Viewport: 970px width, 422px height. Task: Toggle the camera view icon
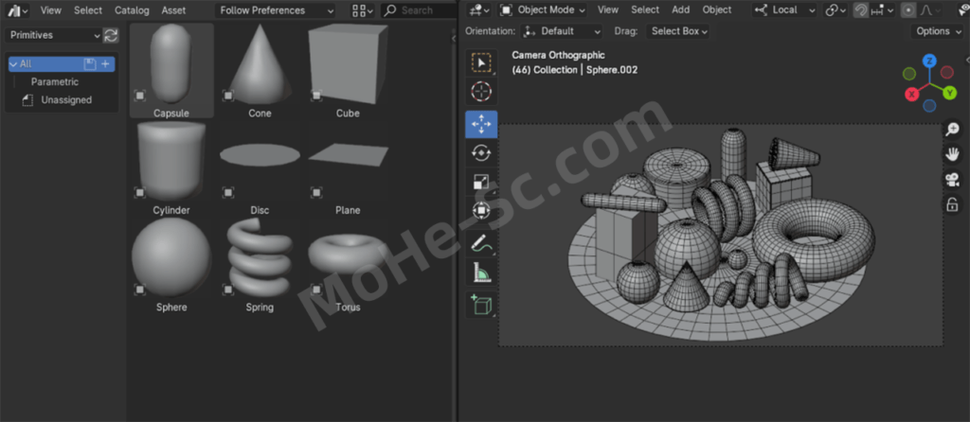point(952,180)
